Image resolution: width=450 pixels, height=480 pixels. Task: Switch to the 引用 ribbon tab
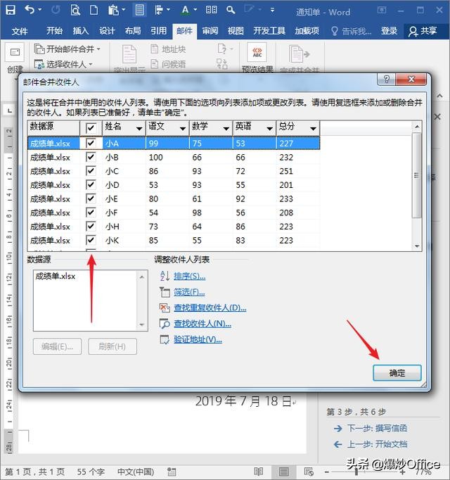158,31
